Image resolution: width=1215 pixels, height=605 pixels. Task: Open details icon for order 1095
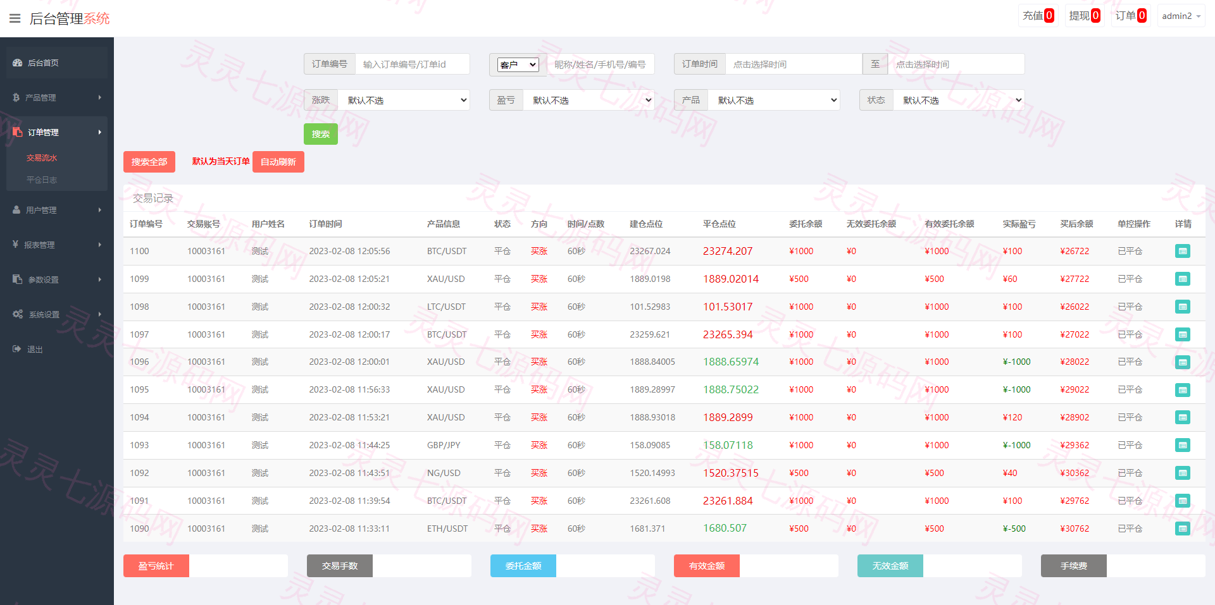pos(1182,390)
